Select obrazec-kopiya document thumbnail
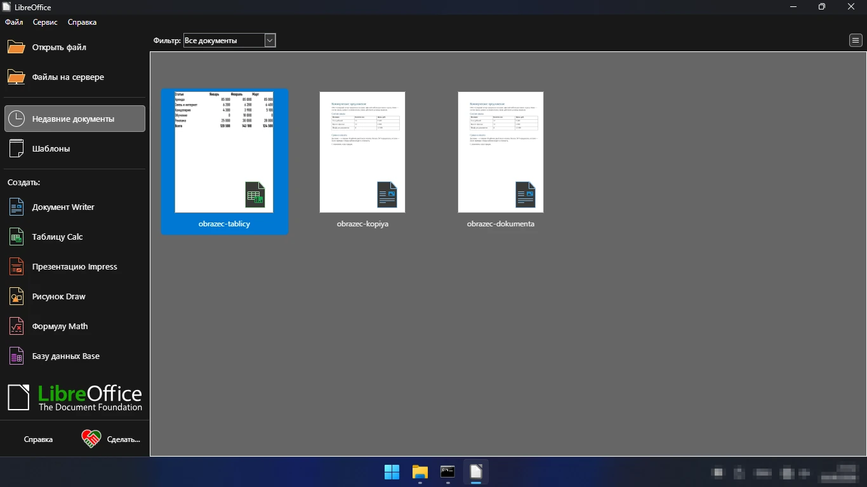867x487 pixels. pos(362,152)
